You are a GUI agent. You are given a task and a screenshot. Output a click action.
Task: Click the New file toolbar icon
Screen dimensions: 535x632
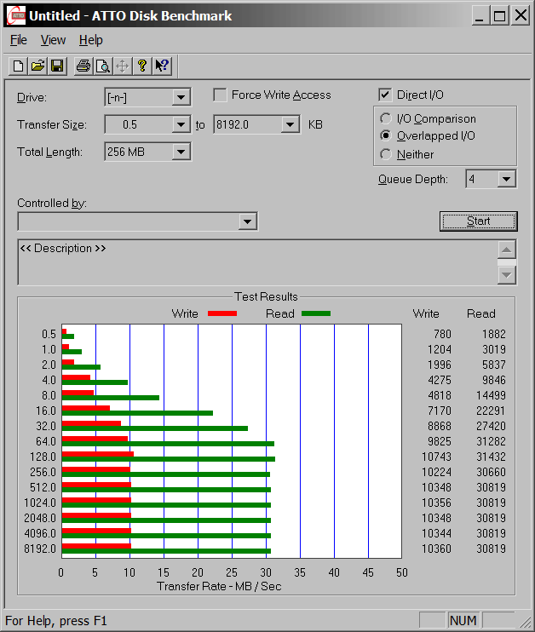coord(18,66)
